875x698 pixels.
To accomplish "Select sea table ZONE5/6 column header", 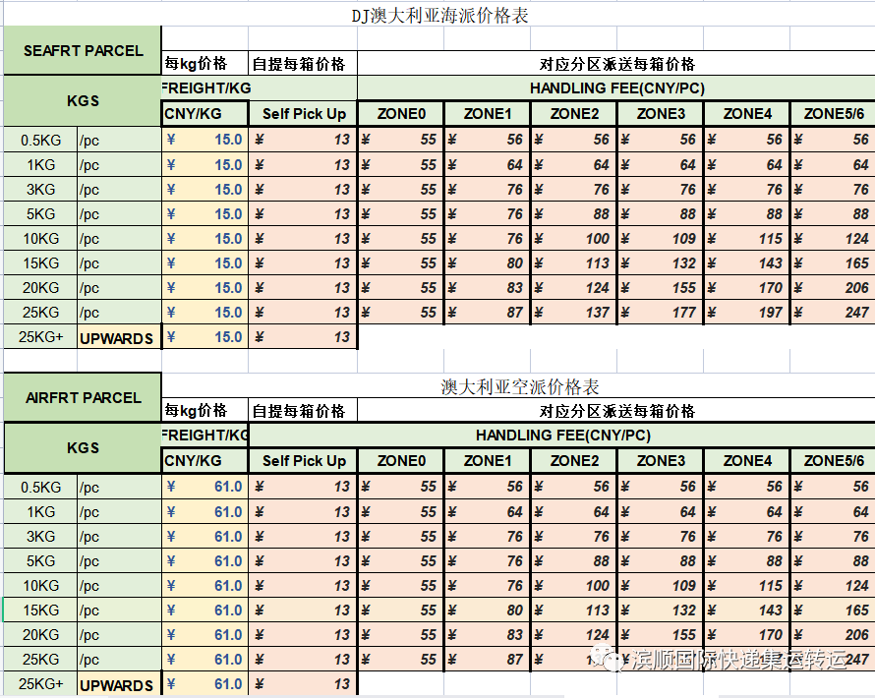I will pyautogui.click(x=833, y=114).
